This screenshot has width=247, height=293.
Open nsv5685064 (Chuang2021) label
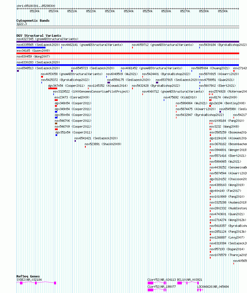pyautogui.click(x=210, y=68)
